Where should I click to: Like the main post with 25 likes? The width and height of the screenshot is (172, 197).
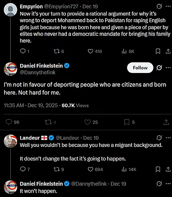[x=88, y=122]
